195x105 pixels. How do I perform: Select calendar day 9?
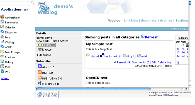point(183,49)
